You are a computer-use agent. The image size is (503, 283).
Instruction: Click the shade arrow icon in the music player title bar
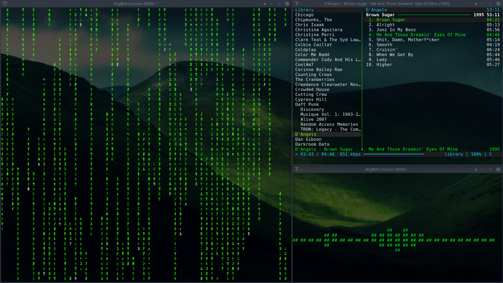pos(476,4)
